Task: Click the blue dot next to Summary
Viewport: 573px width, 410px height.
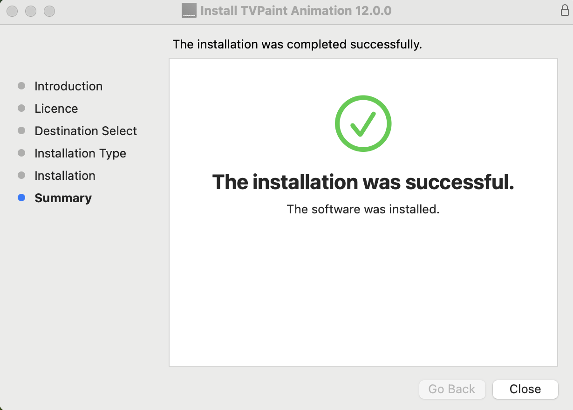Action: (21, 198)
